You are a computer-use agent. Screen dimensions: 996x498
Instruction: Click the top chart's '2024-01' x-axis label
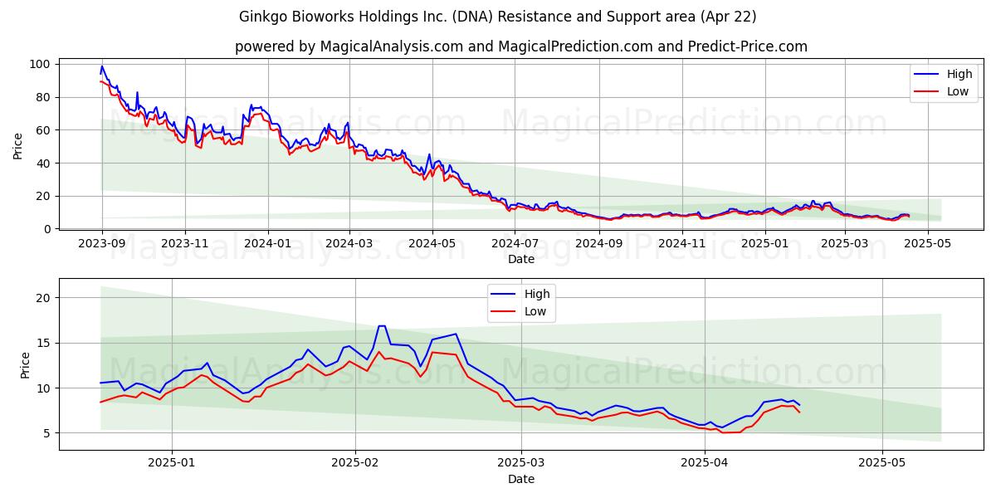(x=267, y=244)
